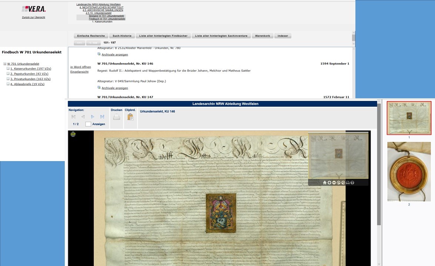Go to the first image page

tap(74, 117)
